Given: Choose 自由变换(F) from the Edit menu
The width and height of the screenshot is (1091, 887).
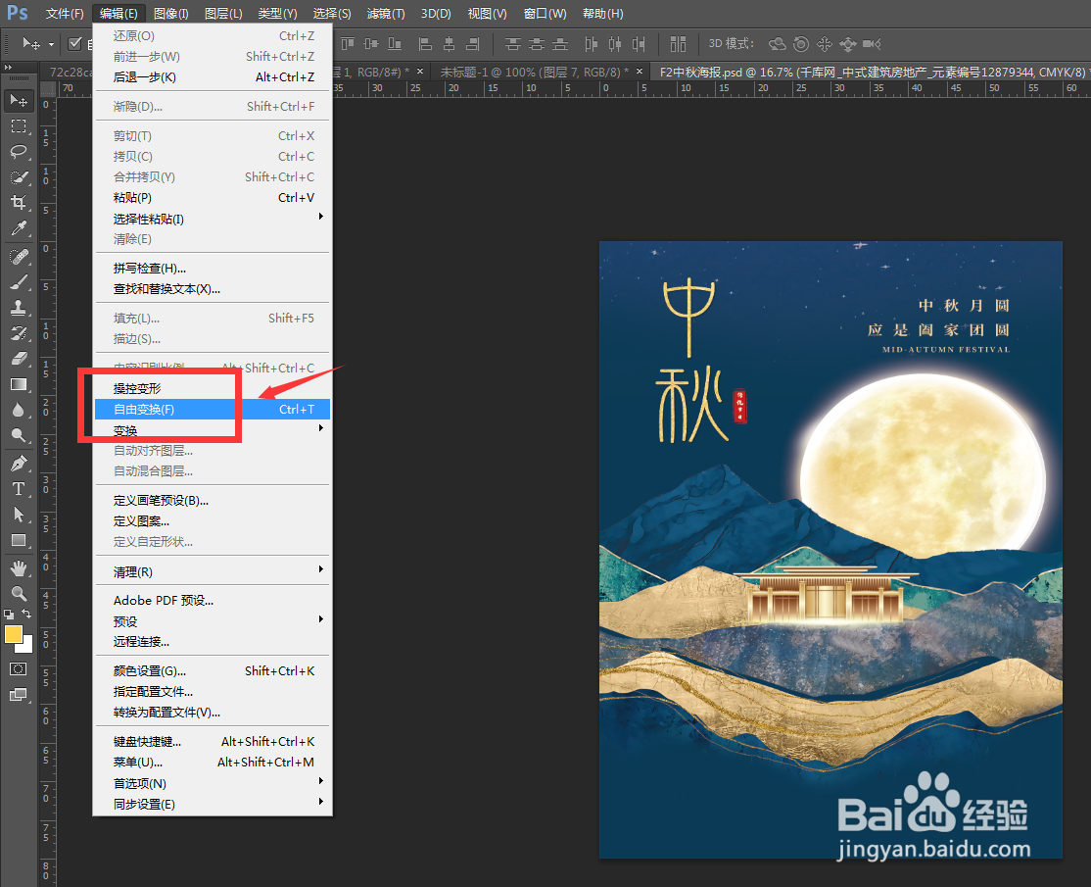Looking at the screenshot, I should tap(213, 410).
